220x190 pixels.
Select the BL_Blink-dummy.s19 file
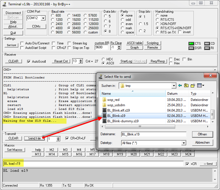[x=123, y=121]
